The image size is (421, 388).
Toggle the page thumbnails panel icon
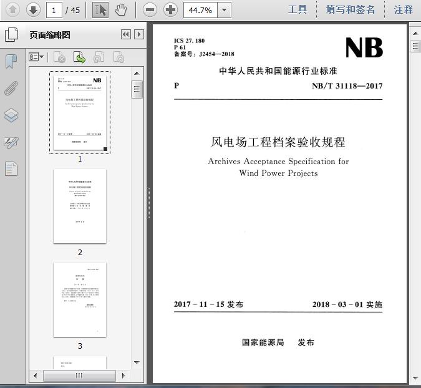[11, 35]
